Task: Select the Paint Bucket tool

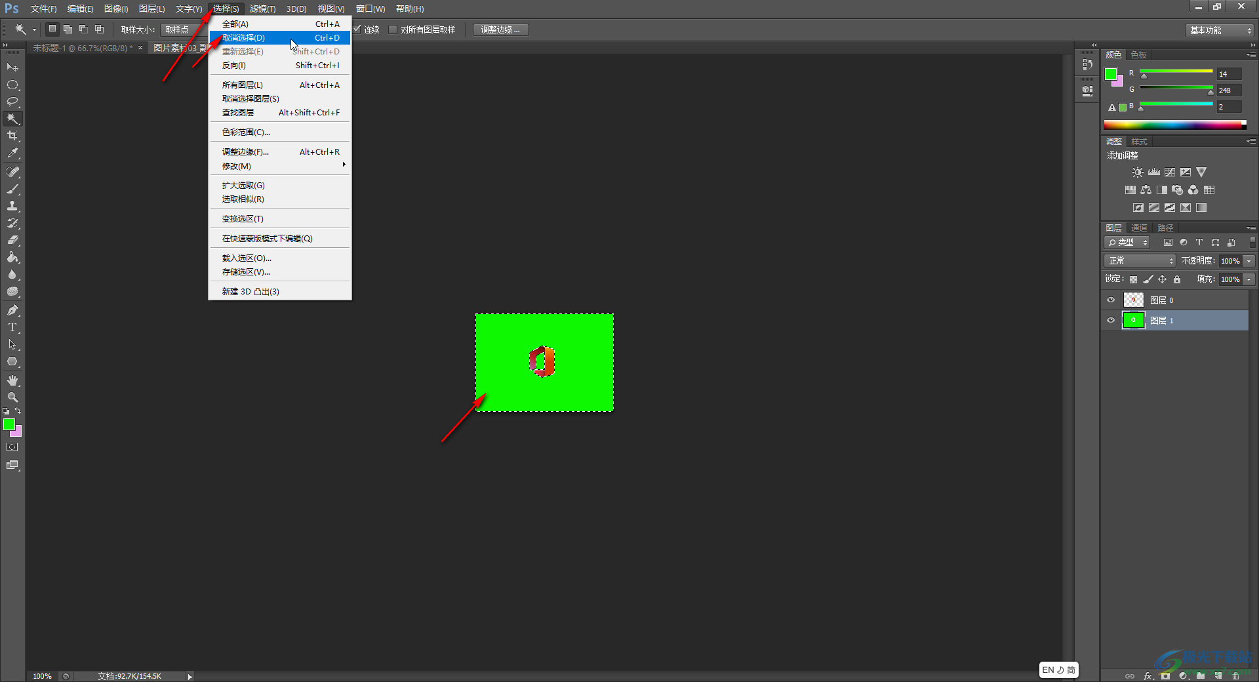Action: (12, 257)
